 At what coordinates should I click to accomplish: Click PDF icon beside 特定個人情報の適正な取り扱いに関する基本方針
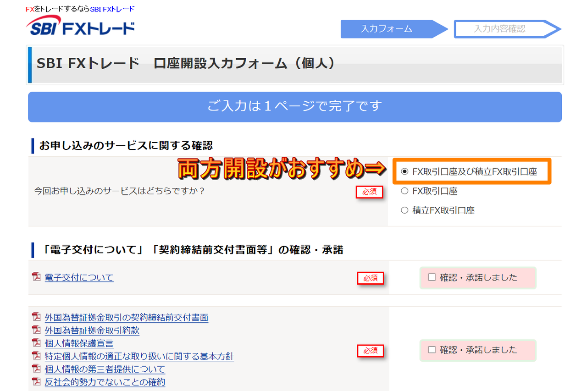pos(36,356)
